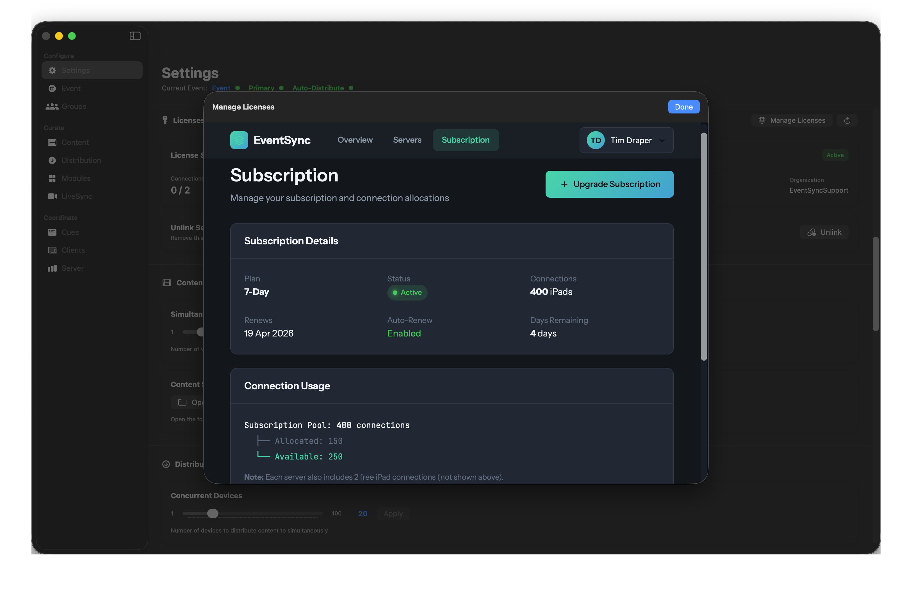Screen dimensions: 912x596
Task: Click the 19 Apr 2026 renewal date
Action: pyautogui.click(x=269, y=333)
